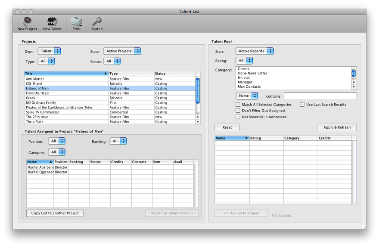The image size is (379, 247).
Task: Click the Category list scroll up arrow
Action: (x=354, y=82)
